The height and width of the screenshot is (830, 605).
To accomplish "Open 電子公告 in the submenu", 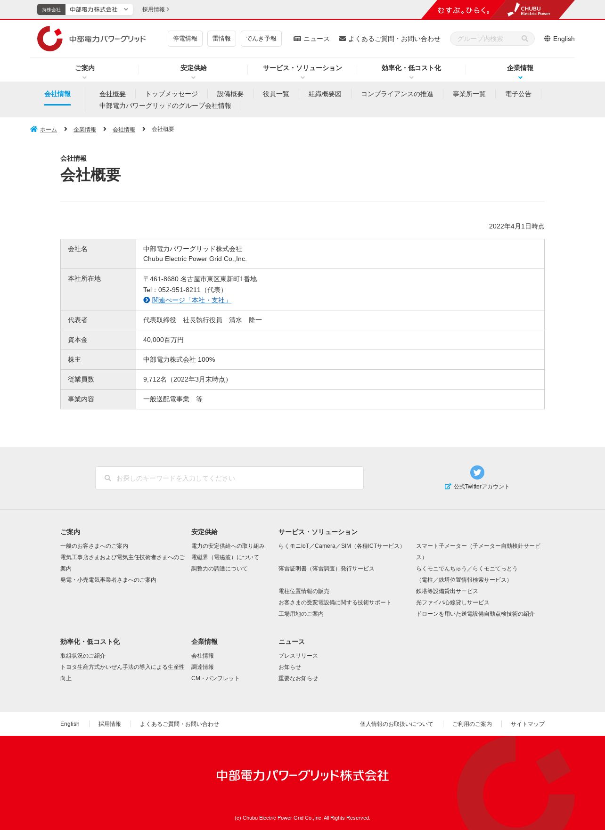I will tap(518, 94).
